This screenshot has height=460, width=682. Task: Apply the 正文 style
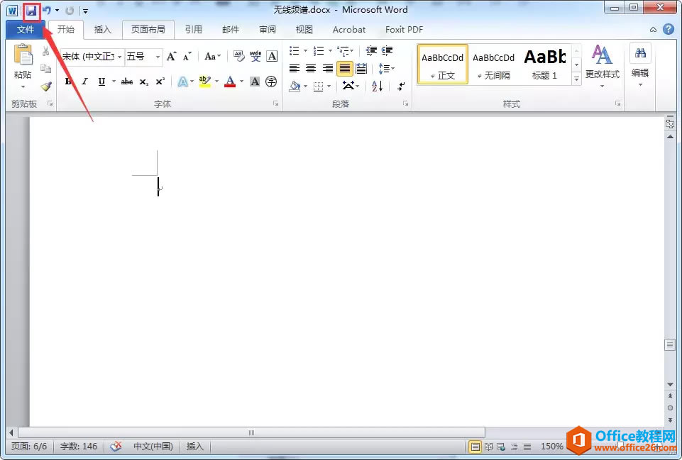tap(442, 64)
